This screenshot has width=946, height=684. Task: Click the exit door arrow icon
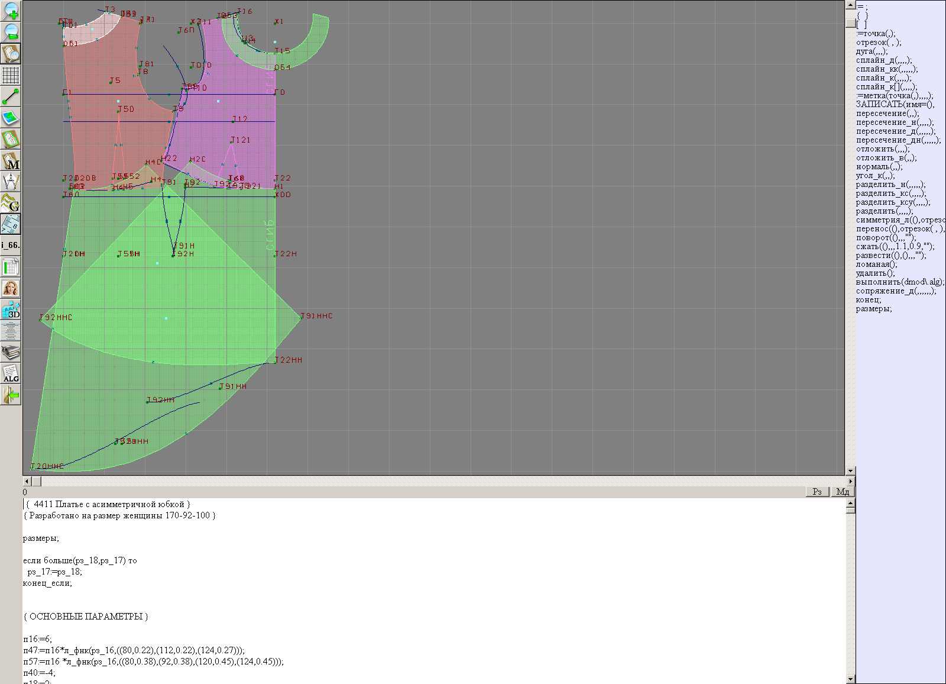tap(11, 395)
